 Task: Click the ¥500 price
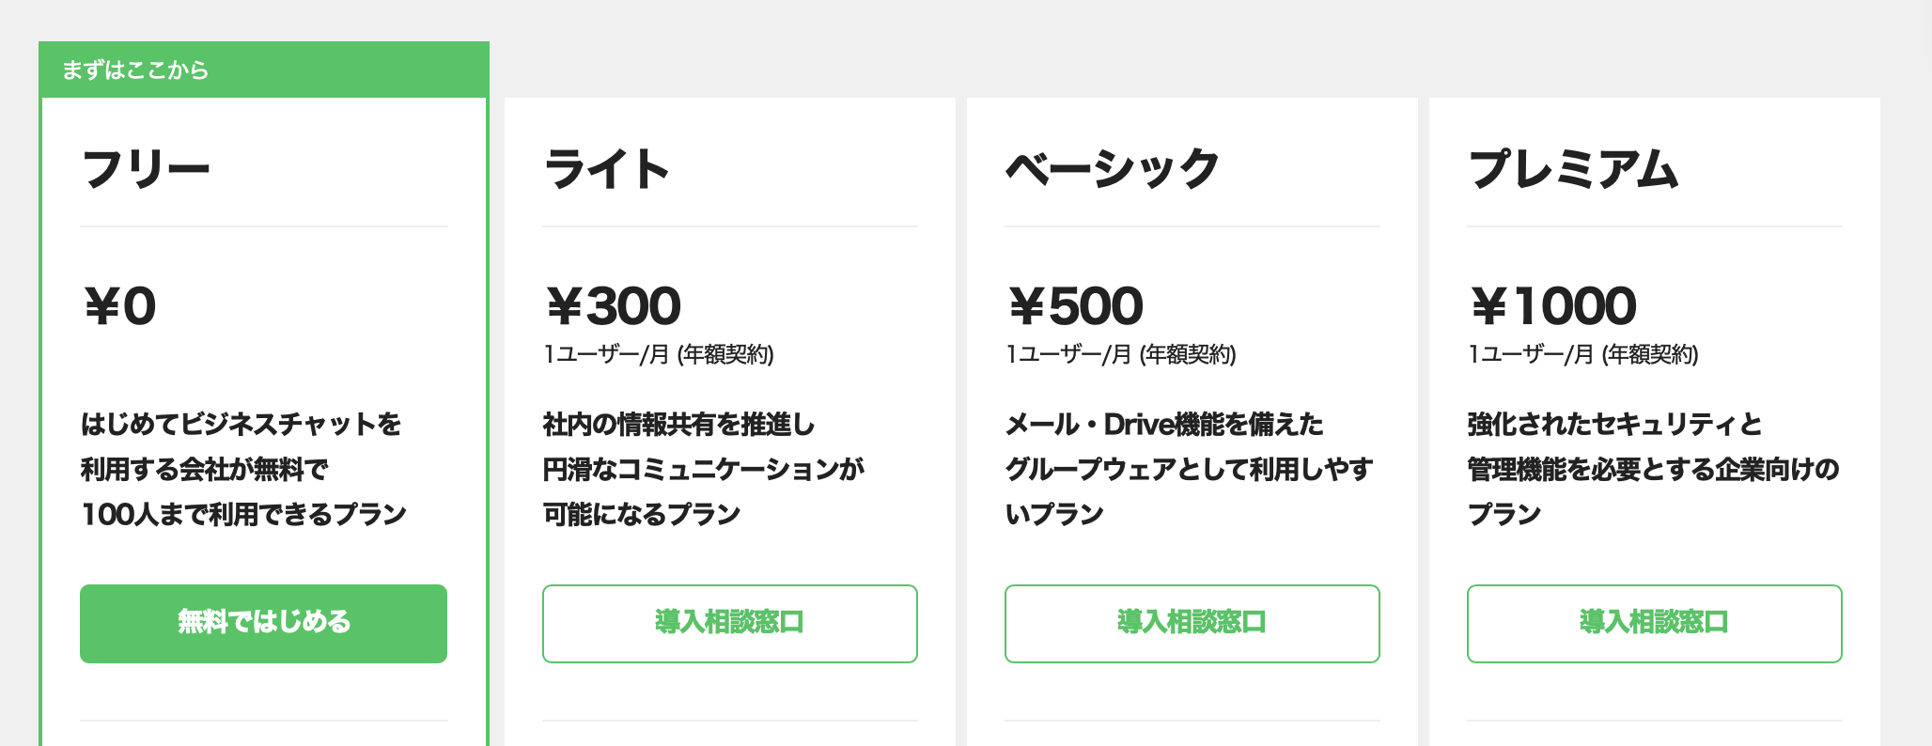(x=1075, y=306)
